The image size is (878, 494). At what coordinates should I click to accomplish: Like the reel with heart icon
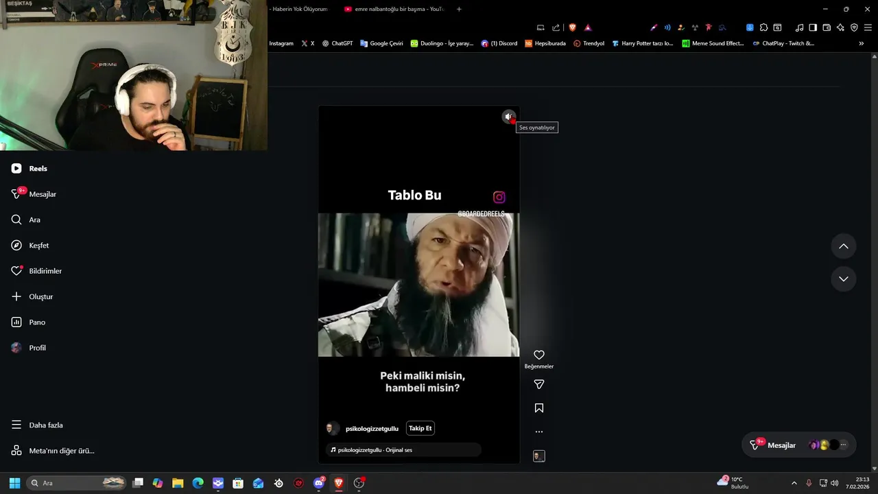point(539,355)
